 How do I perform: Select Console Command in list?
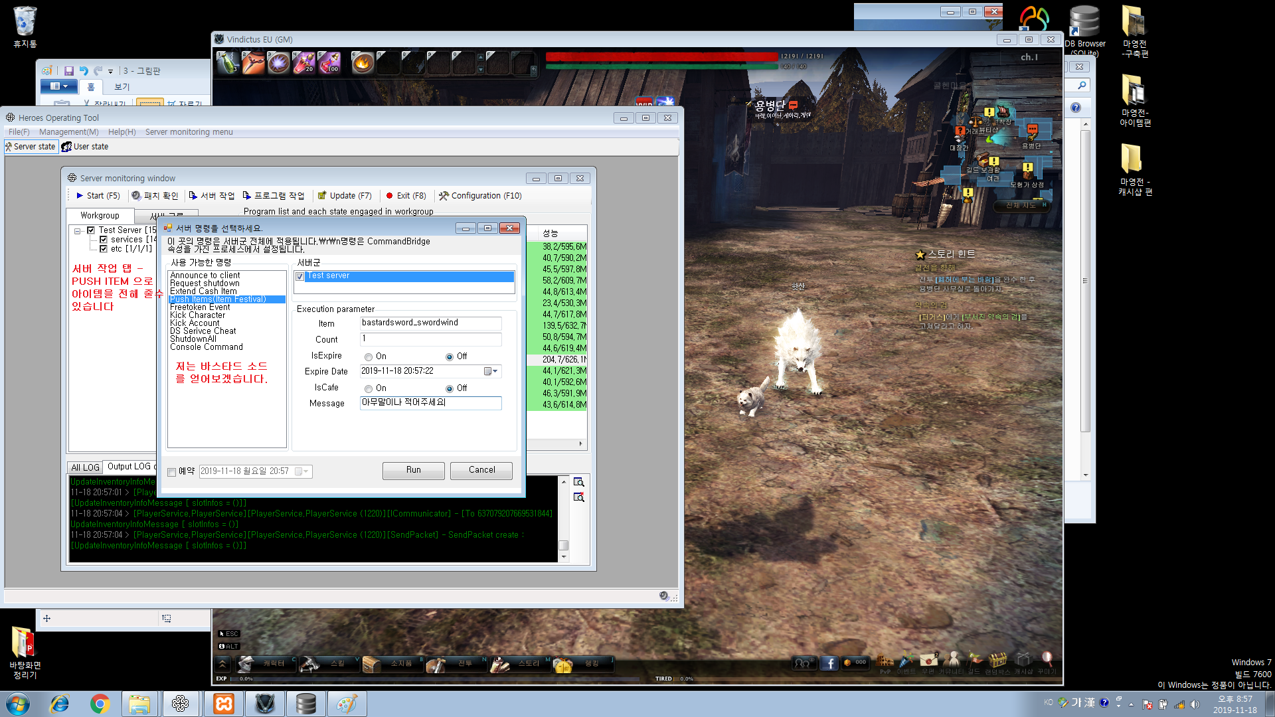pyautogui.click(x=206, y=347)
